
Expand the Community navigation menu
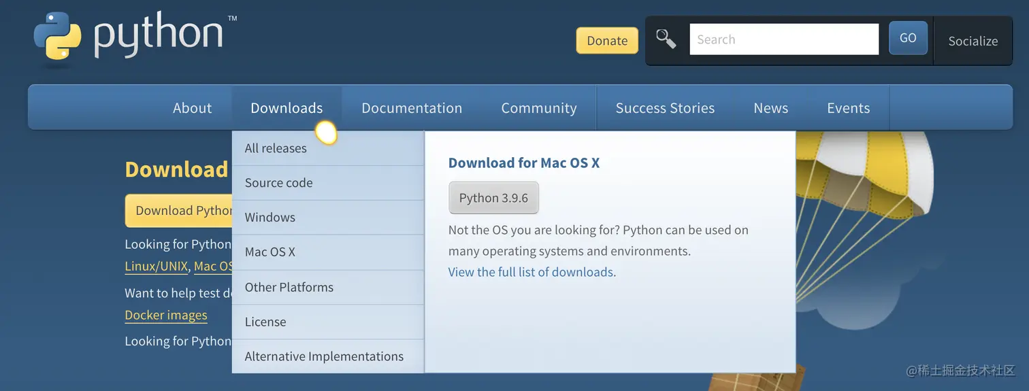[x=538, y=108]
